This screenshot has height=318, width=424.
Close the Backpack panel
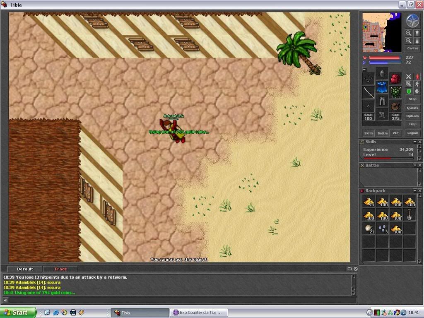pyautogui.click(x=420, y=190)
